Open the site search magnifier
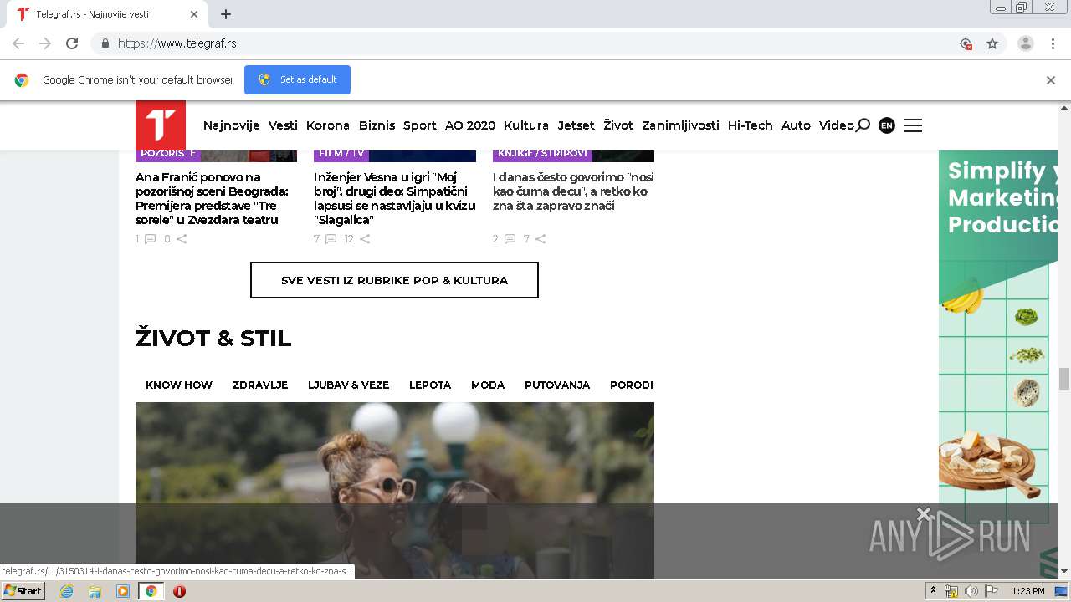1071x602 pixels. tap(863, 125)
